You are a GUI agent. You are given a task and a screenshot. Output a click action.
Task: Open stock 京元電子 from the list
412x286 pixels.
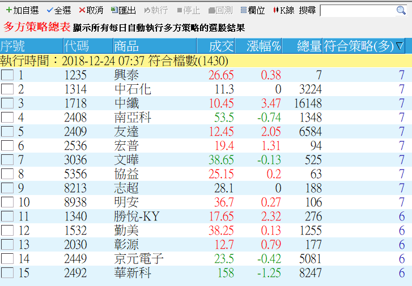[139, 259]
